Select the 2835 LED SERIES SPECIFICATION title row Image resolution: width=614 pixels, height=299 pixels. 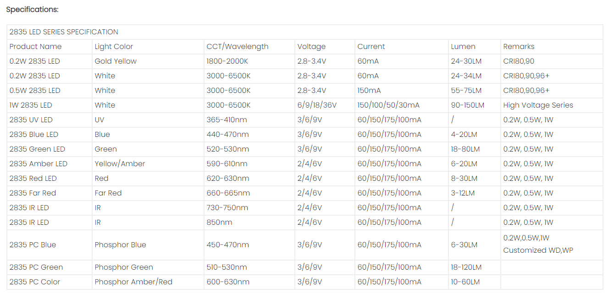coord(304,32)
